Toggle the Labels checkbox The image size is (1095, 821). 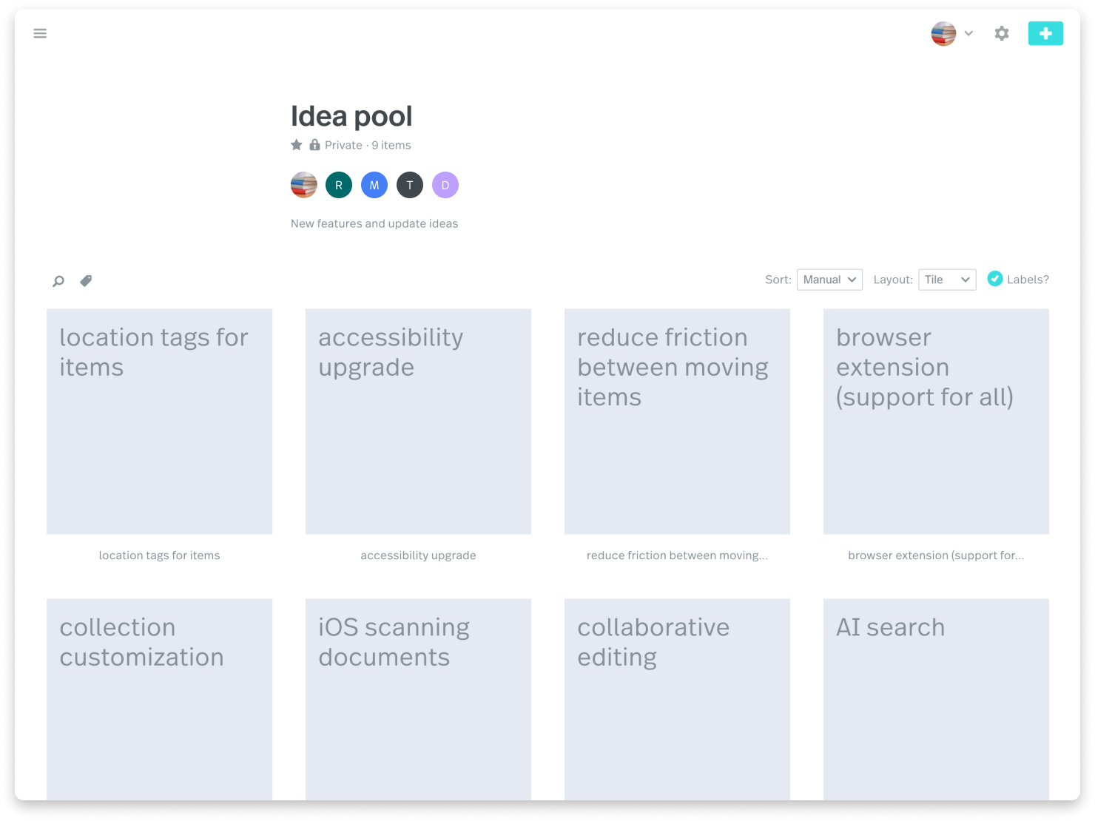coord(995,279)
